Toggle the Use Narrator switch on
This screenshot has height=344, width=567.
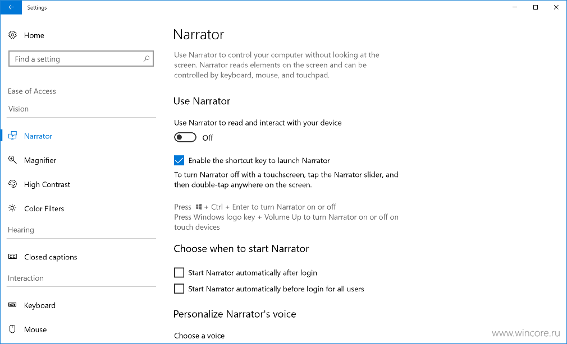[185, 137]
